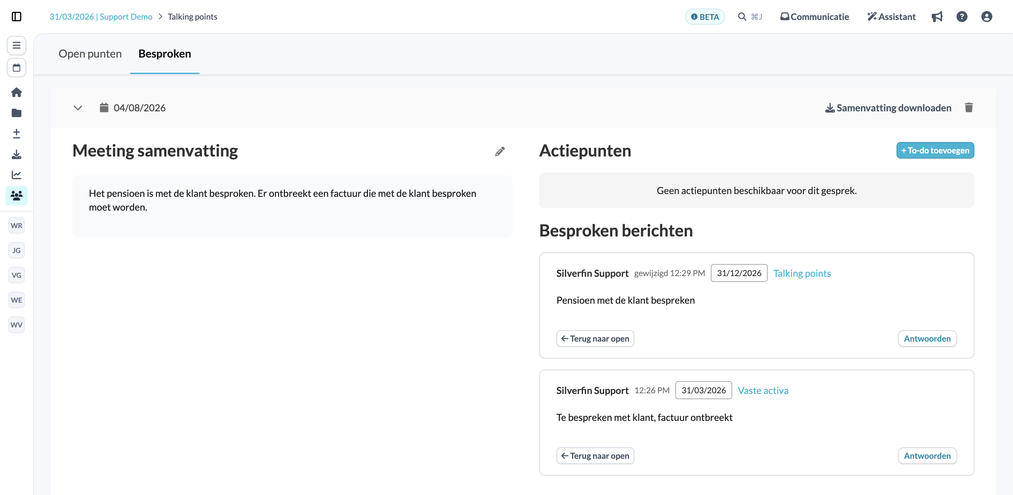This screenshot has width=1013, height=495.
Task: Open the calendar period icon in the sidebar
Action: click(x=17, y=68)
